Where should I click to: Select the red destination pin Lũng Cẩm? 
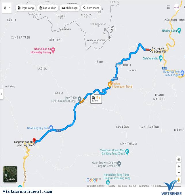[34, 140]
